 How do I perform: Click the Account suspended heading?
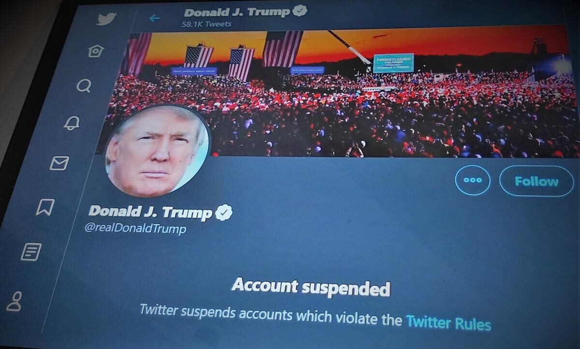click(x=310, y=287)
